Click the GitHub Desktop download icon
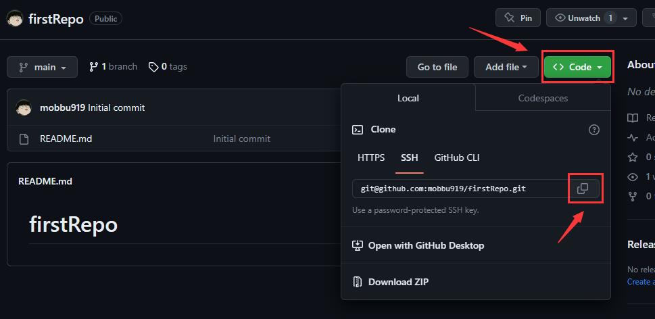655x319 pixels. [x=358, y=245]
